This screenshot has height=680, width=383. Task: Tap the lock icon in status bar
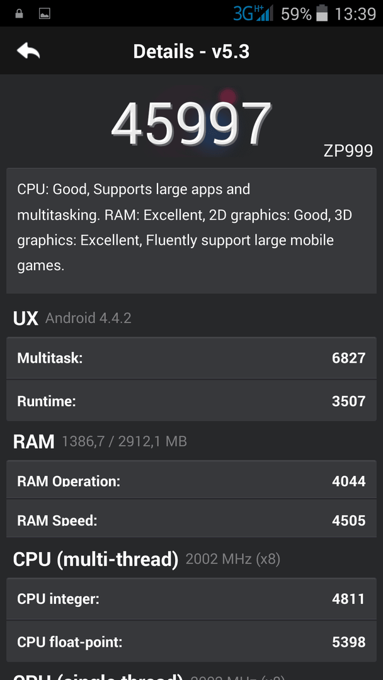(x=19, y=13)
